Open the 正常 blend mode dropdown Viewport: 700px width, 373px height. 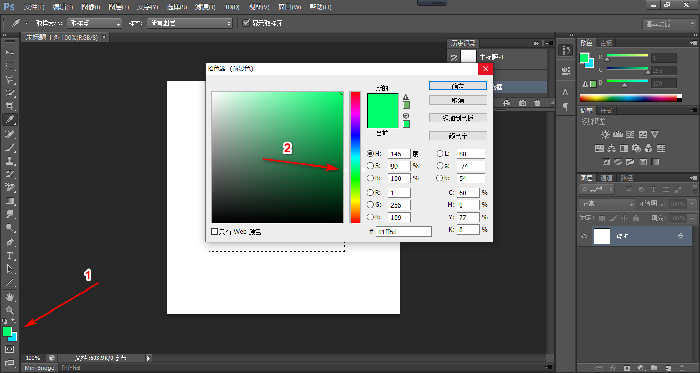click(607, 204)
